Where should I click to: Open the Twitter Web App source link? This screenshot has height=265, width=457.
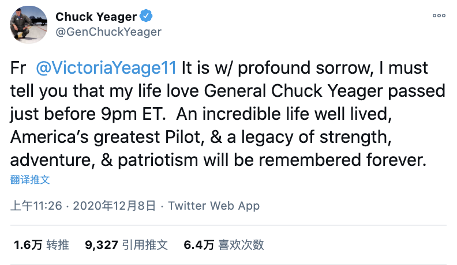pos(213,206)
